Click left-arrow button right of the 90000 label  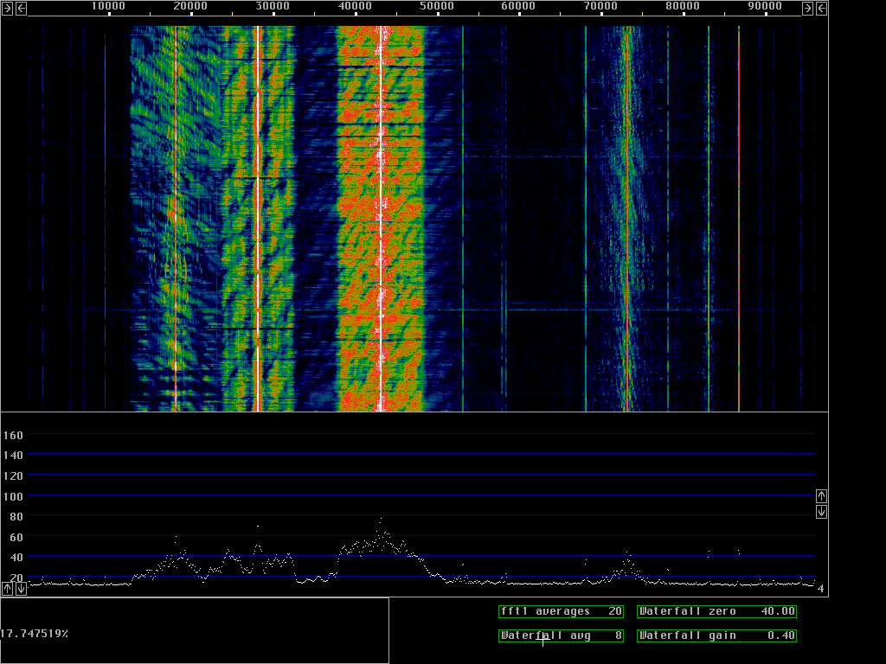pyautogui.click(x=822, y=8)
